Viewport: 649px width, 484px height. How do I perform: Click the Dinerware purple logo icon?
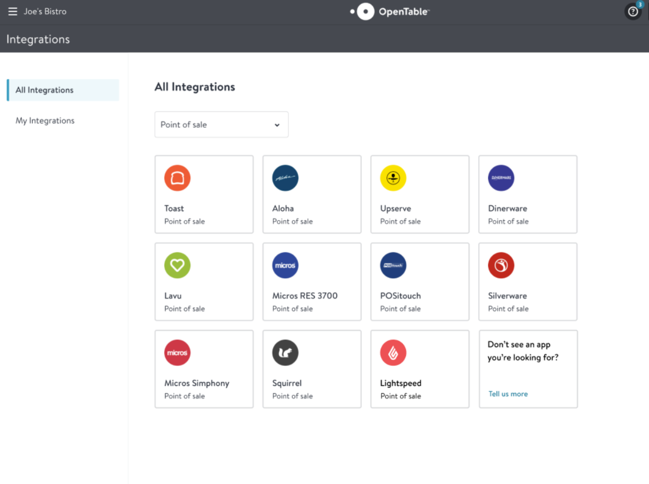(501, 178)
